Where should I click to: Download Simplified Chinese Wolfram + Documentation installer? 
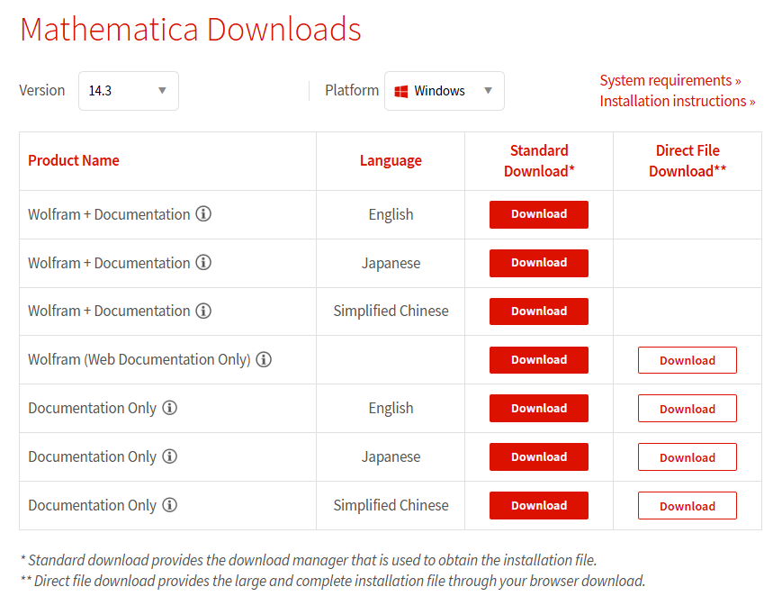tap(539, 312)
